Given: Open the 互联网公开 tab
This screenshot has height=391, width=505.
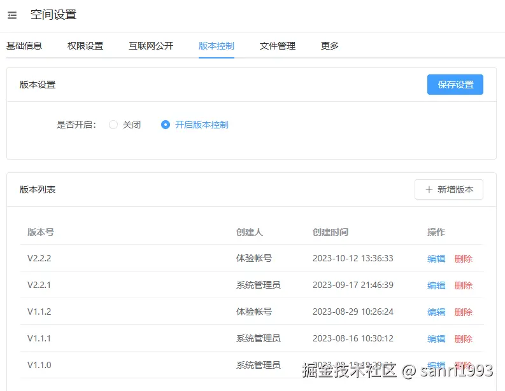Looking at the screenshot, I should (151, 46).
